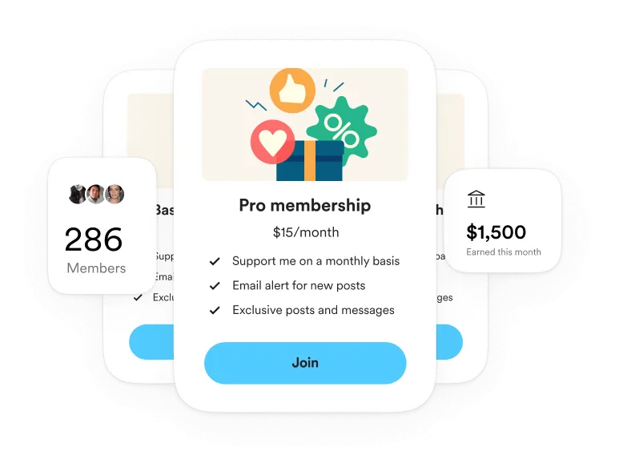
Task: Click the right background card's blue button
Action: pyautogui.click(x=449, y=342)
